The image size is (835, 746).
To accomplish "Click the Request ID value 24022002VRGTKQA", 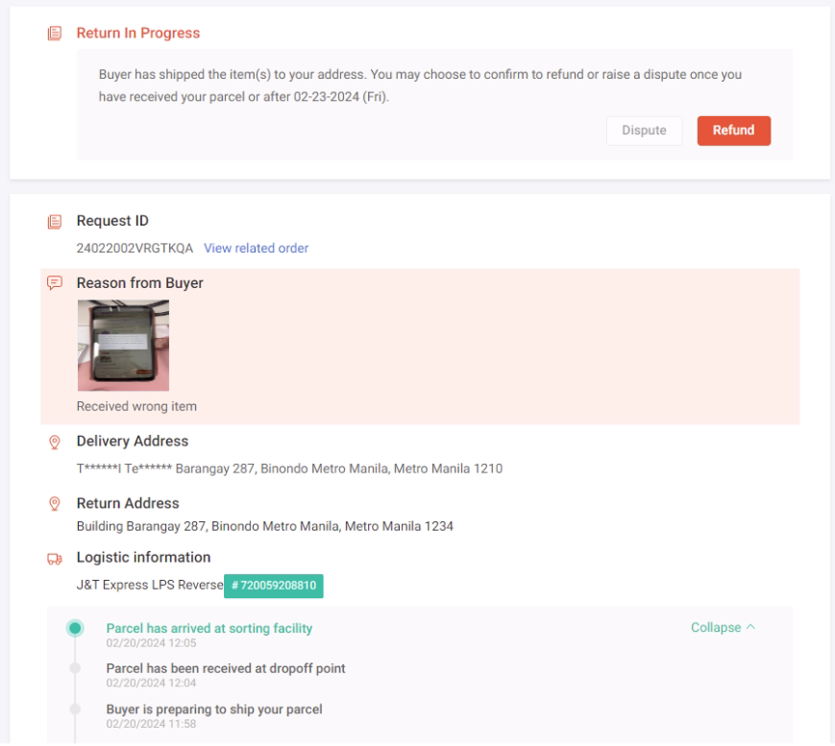I will [135, 248].
